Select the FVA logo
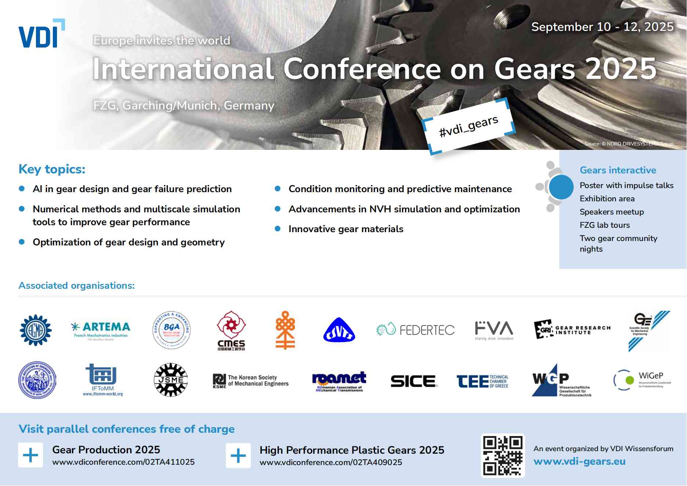The width and height of the screenshot is (687, 486). (494, 330)
